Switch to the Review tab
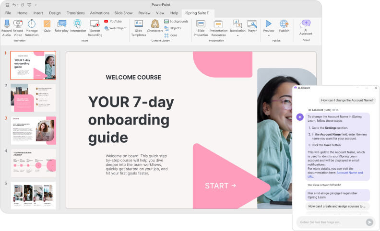380x231 pixels. coord(144,13)
